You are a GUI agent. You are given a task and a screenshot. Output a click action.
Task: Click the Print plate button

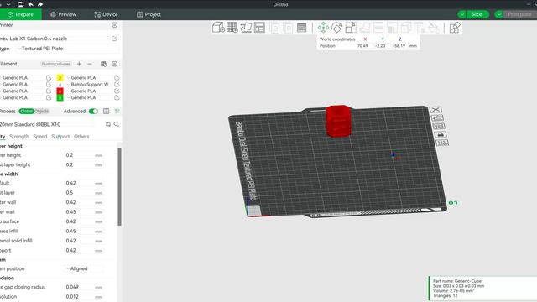point(520,14)
